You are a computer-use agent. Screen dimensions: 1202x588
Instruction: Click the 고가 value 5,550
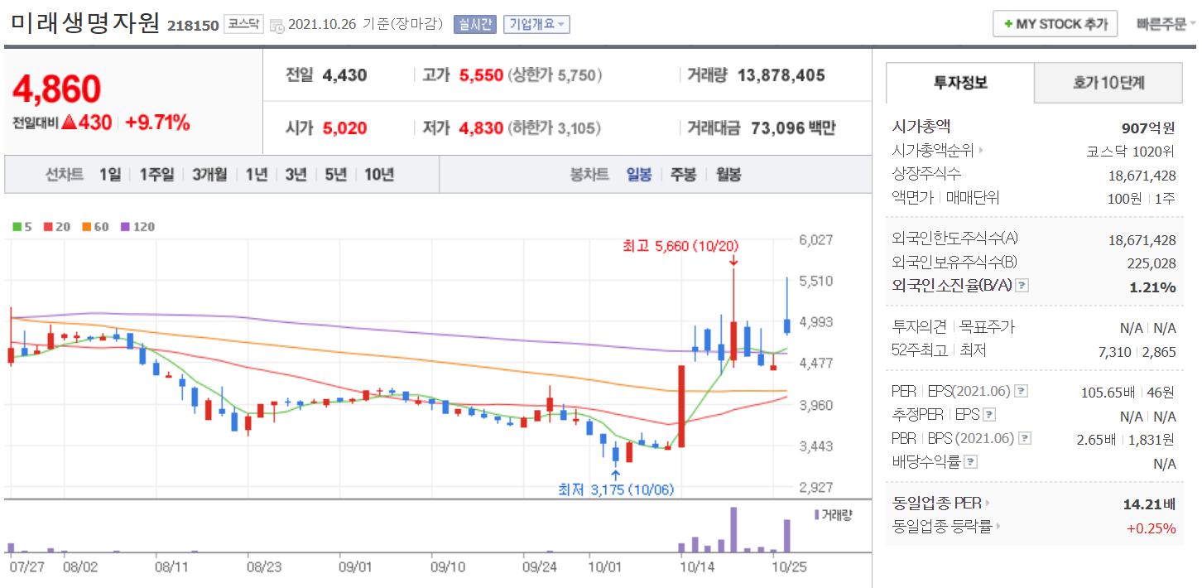coord(481,75)
